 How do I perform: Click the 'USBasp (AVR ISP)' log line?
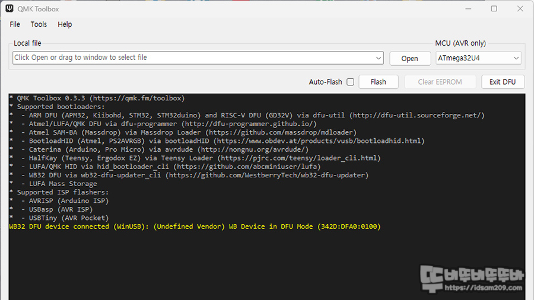pyautogui.click(x=51, y=209)
